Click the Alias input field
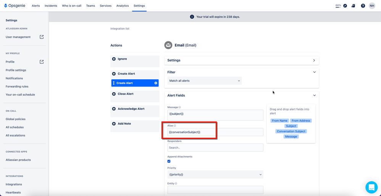This screenshot has width=381, height=196. point(215,132)
